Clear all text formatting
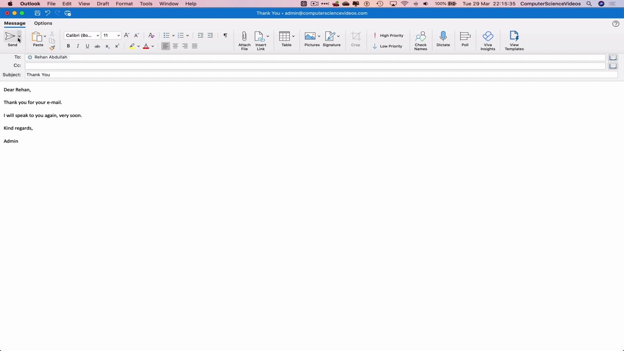Image resolution: width=624 pixels, height=351 pixels. click(x=151, y=35)
